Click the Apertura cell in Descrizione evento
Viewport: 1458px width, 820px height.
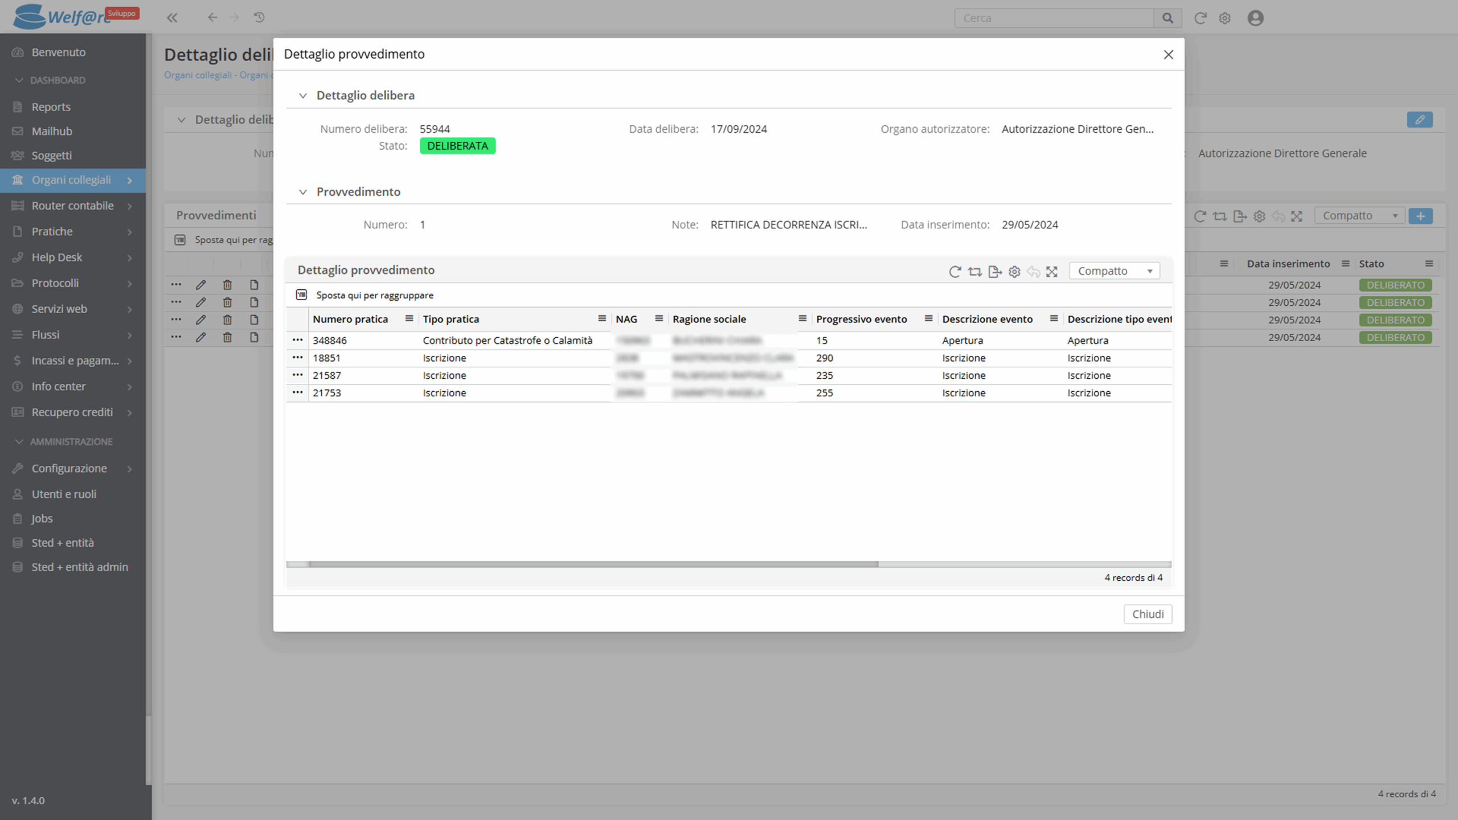[962, 341]
